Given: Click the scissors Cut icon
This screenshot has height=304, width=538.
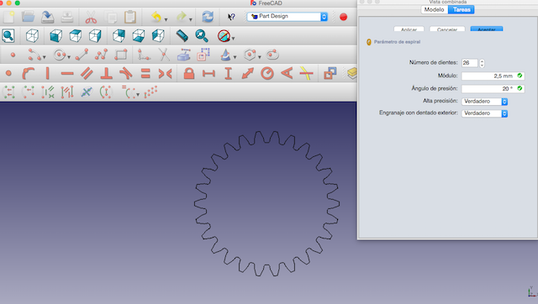Looking at the screenshot, I should pyautogui.click(x=91, y=17).
